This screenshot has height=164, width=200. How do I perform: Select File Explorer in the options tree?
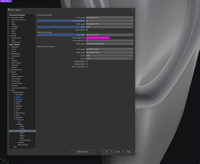click(x=16, y=56)
